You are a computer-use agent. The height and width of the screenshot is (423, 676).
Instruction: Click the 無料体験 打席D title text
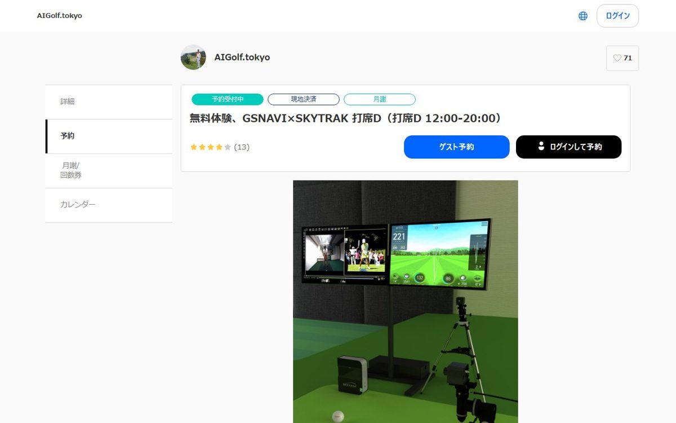pos(345,118)
